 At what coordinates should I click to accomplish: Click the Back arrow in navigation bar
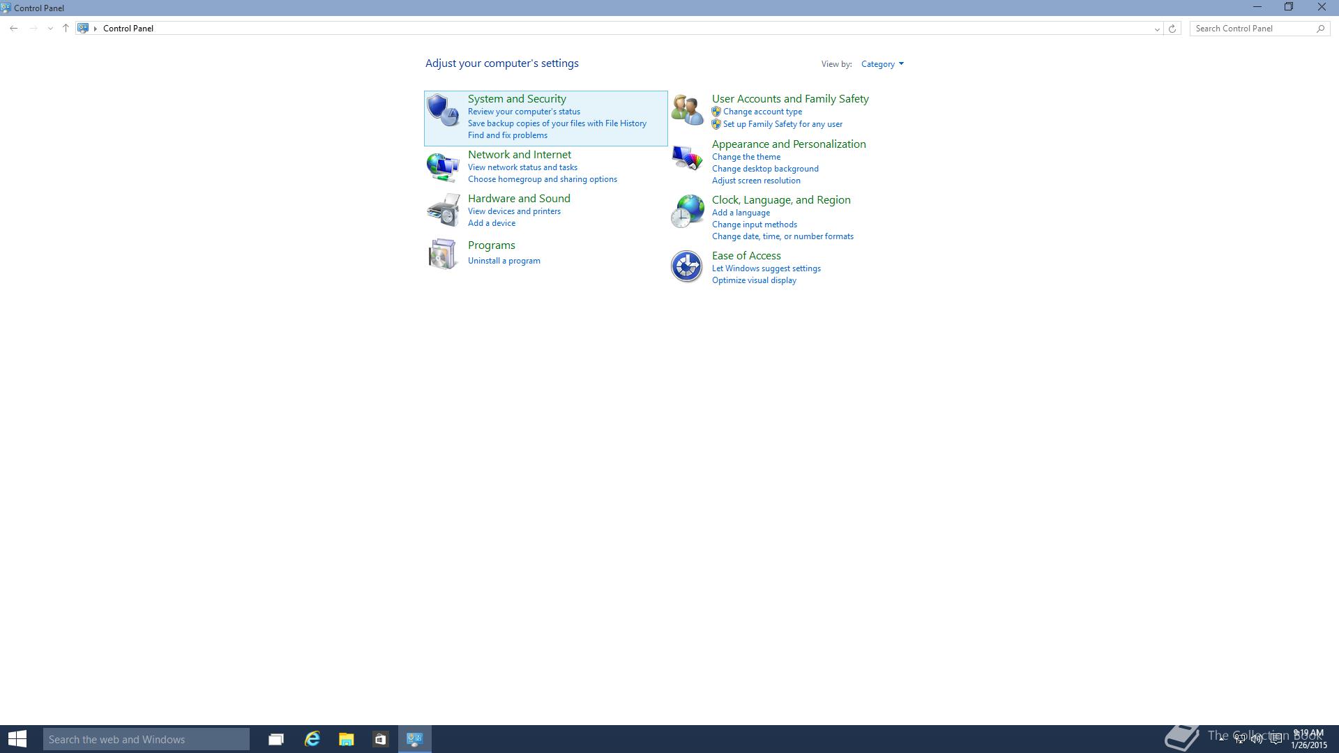coord(14,29)
